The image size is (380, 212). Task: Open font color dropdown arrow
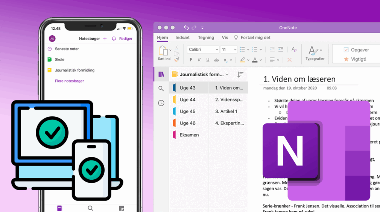pyautogui.click(x=261, y=60)
